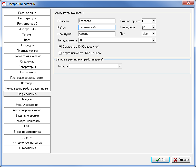Switch to Главное окно tab

tap(27, 13)
